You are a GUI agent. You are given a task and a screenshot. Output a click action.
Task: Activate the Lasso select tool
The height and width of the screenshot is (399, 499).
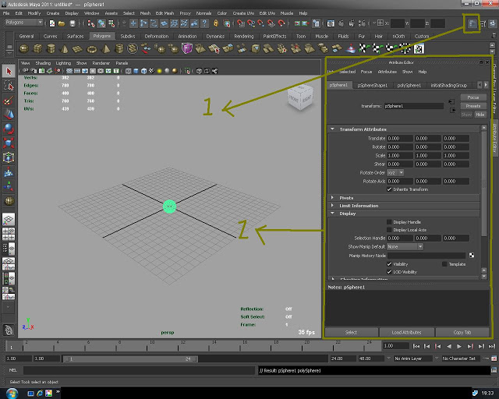point(9,85)
